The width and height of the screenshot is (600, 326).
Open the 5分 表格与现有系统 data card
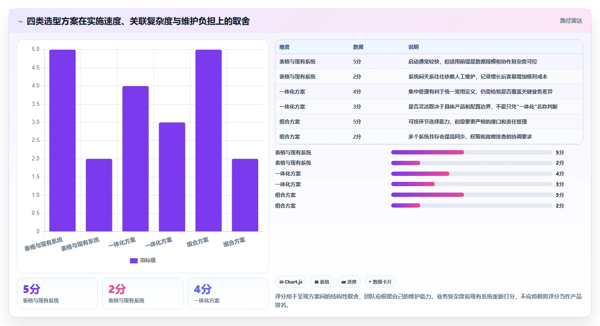point(57,293)
